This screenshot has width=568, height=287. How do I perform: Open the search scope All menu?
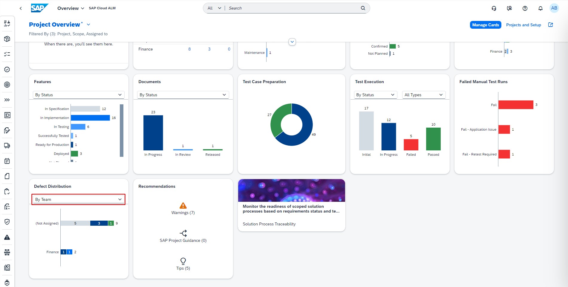tap(214, 8)
